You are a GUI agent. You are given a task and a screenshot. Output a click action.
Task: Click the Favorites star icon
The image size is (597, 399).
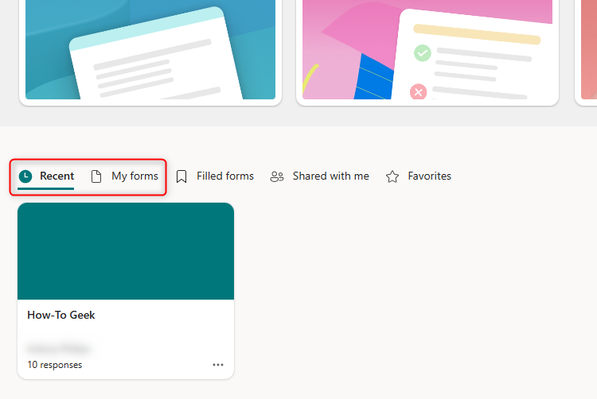click(392, 176)
